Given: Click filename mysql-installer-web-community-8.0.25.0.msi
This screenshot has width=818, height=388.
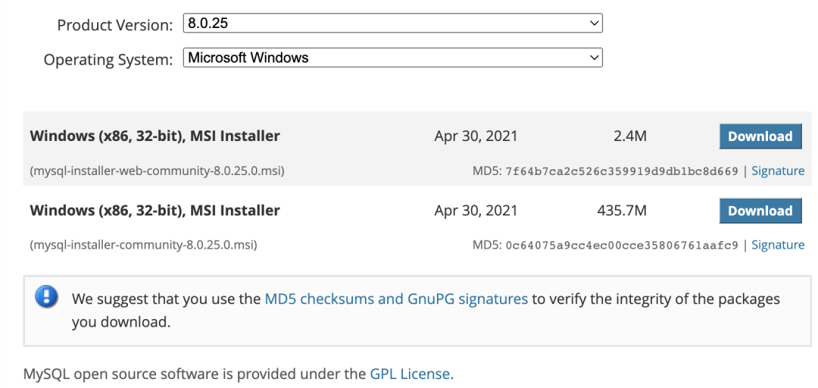Looking at the screenshot, I should 157,171.
